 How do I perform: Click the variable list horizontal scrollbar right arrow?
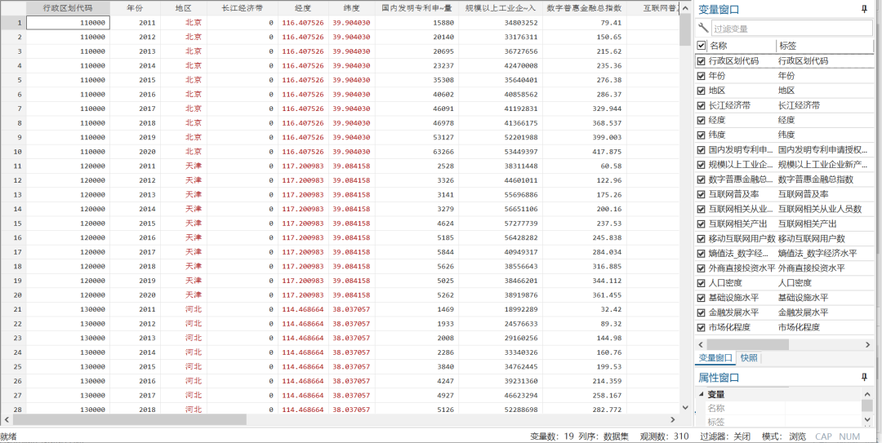pyautogui.click(x=868, y=343)
